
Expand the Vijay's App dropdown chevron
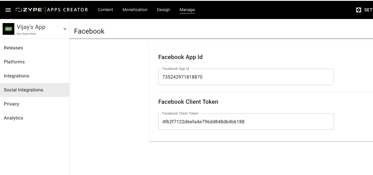point(65,29)
